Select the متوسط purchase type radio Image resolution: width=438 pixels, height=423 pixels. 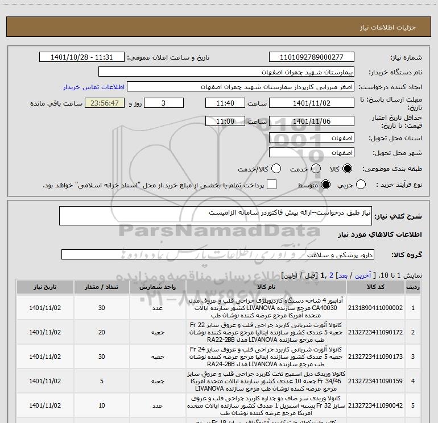(x=325, y=185)
